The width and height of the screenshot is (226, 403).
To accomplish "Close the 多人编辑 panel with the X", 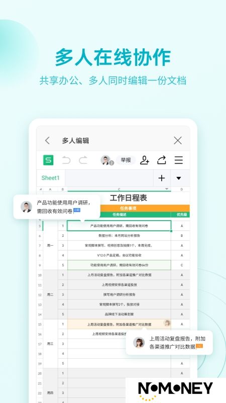I will (x=178, y=141).
